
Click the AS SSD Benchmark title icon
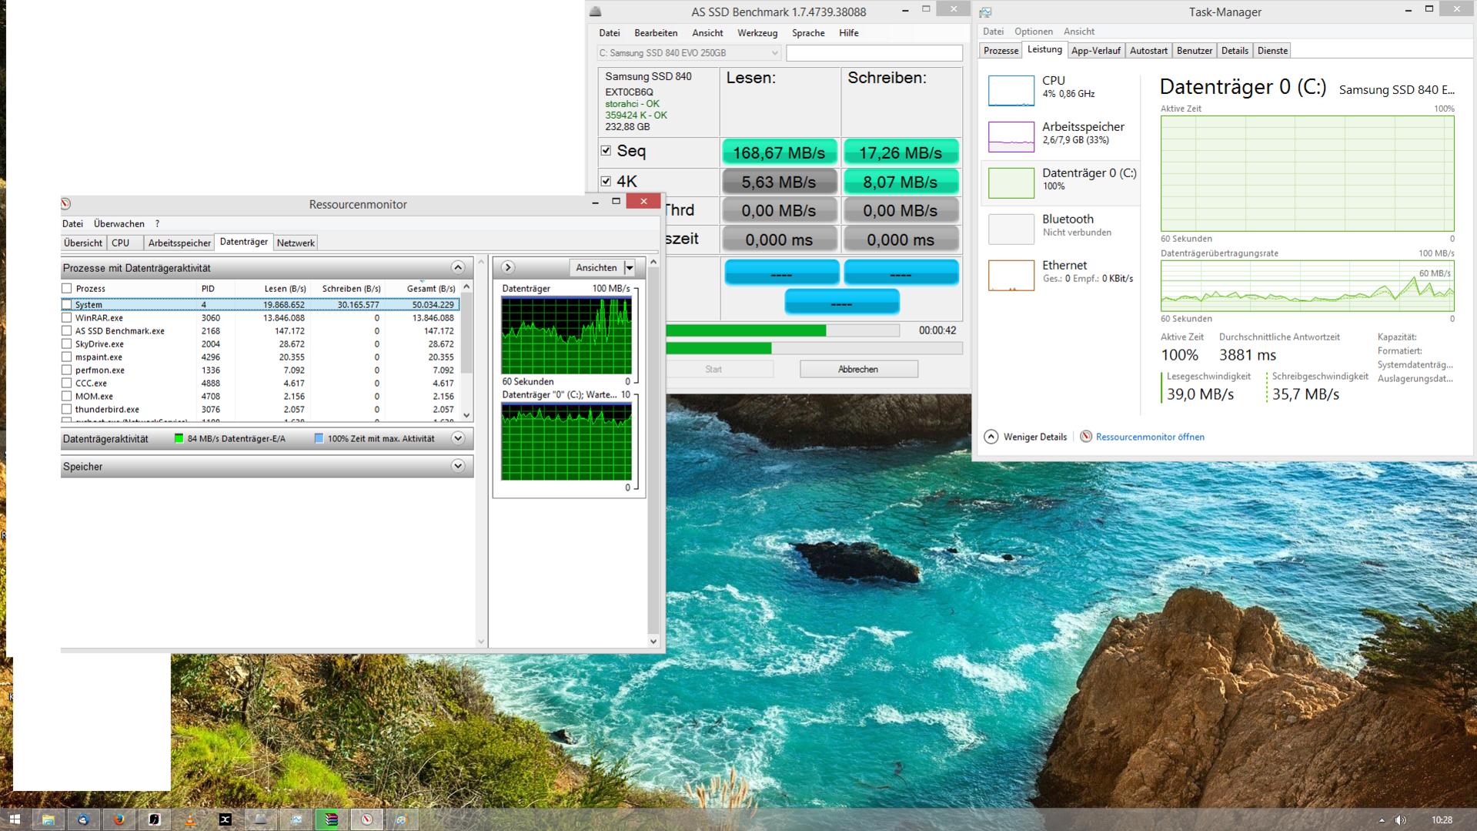596,12
